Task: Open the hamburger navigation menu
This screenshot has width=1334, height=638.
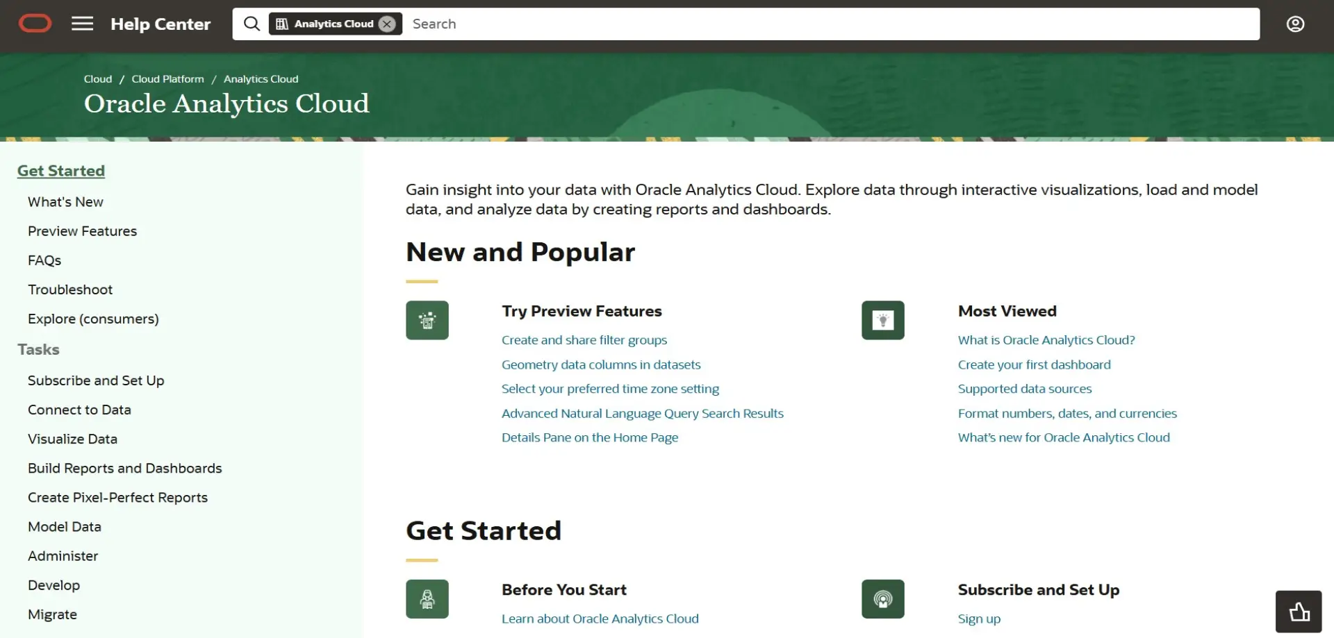Action: click(x=82, y=24)
